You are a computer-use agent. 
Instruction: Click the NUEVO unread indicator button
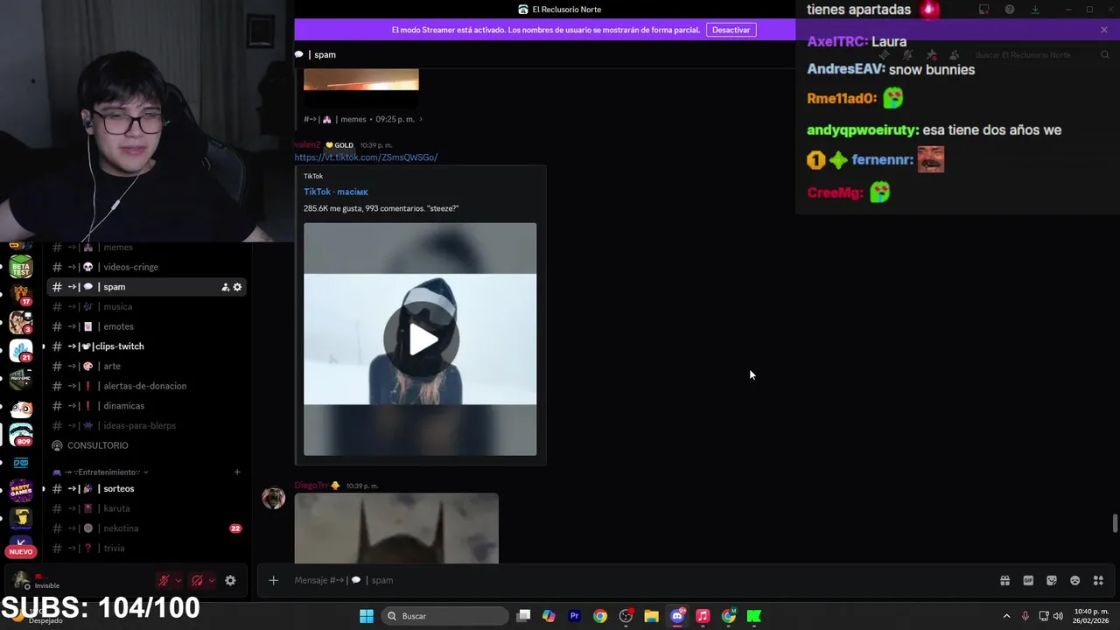(21, 551)
